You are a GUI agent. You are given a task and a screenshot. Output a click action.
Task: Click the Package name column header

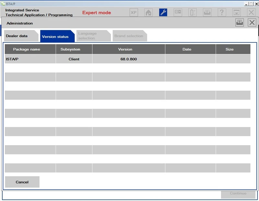[x=30, y=49]
